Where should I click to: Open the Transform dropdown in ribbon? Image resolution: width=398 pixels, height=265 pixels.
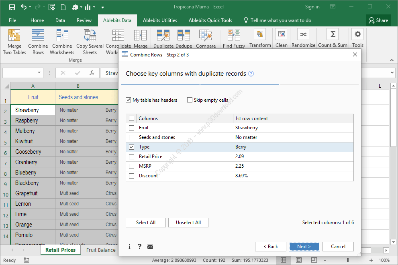coord(260,39)
